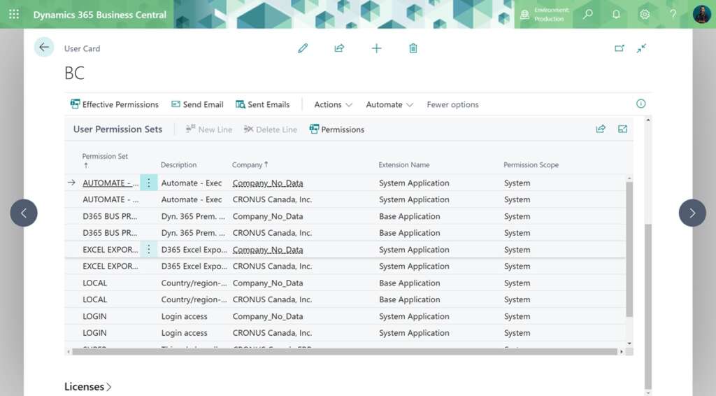
Task: Click D365 Excel Expo description, CRONUS row
Action: pyautogui.click(x=194, y=267)
